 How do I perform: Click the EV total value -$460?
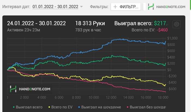point(162,30)
